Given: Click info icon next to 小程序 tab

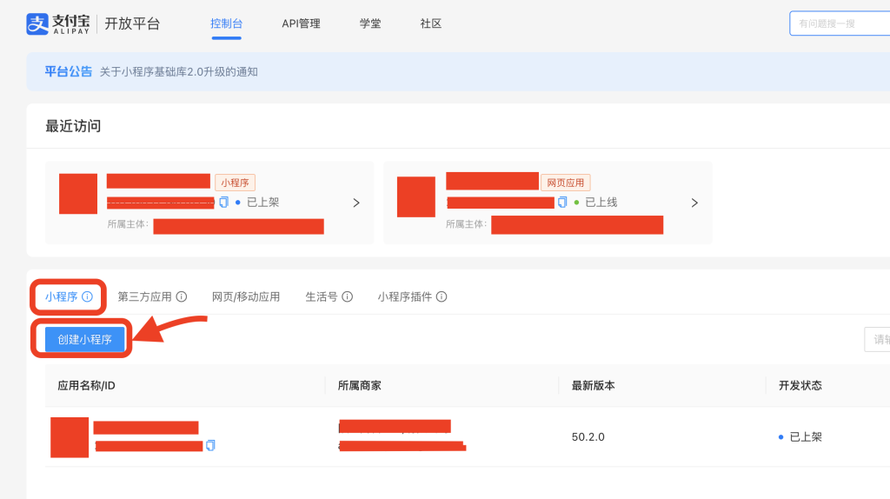Looking at the screenshot, I should pos(87,296).
